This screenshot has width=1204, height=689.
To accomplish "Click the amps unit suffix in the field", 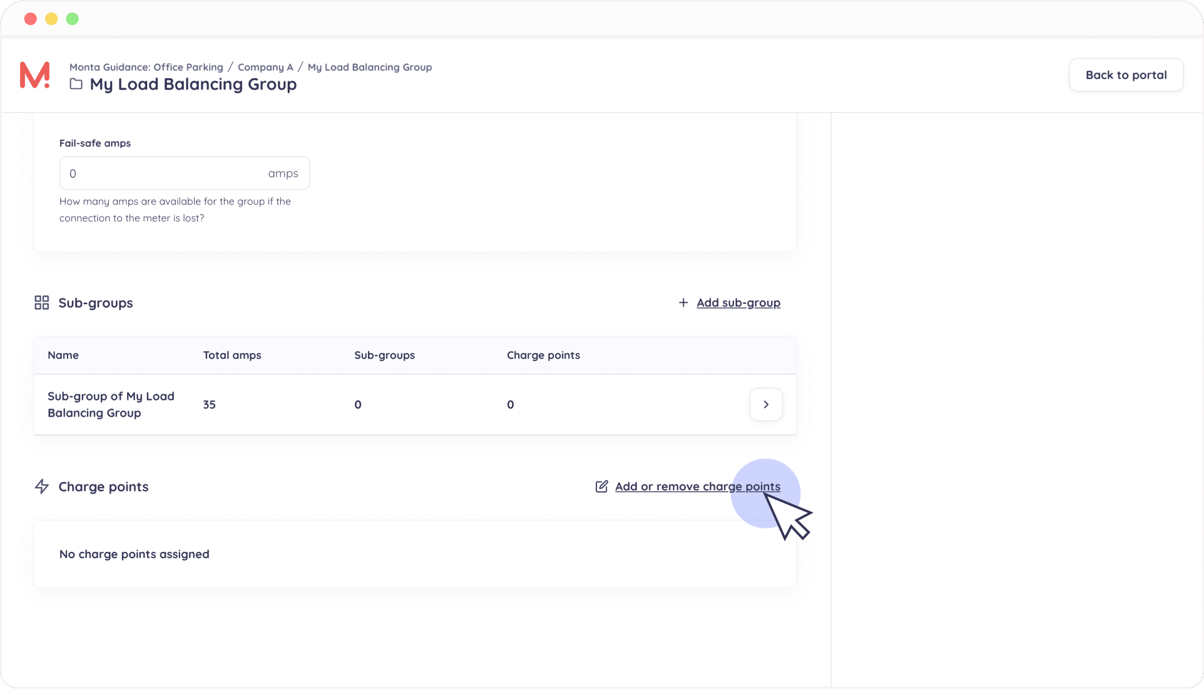I will click(x=283, y=173).
